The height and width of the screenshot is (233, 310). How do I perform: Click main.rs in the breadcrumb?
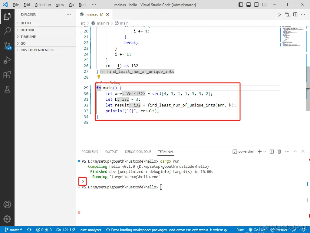(x=101, y=23)
